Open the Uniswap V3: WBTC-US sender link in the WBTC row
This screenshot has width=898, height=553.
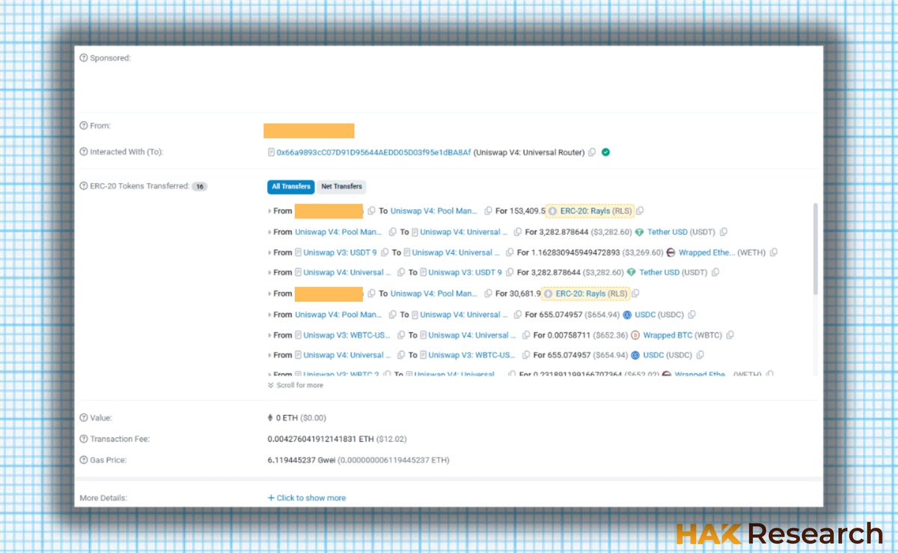pyautogui.click(x=346, y=335)
